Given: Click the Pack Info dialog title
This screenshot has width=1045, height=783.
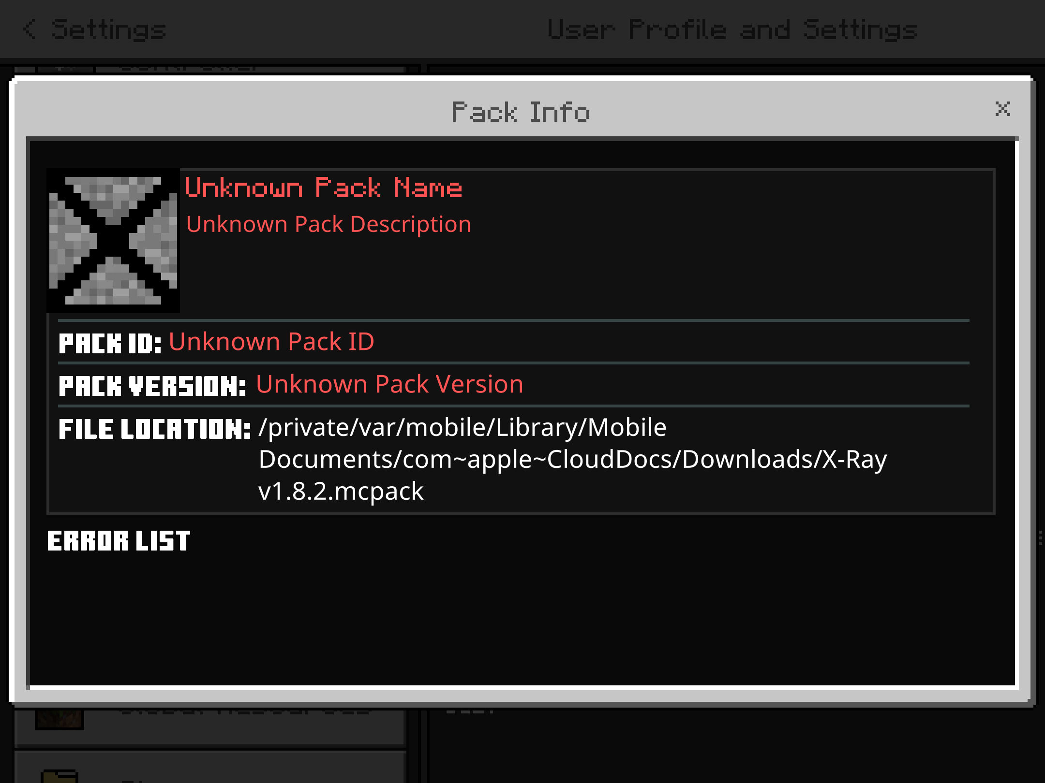Looking at the screenshot, I should click(x=521, y=112).
